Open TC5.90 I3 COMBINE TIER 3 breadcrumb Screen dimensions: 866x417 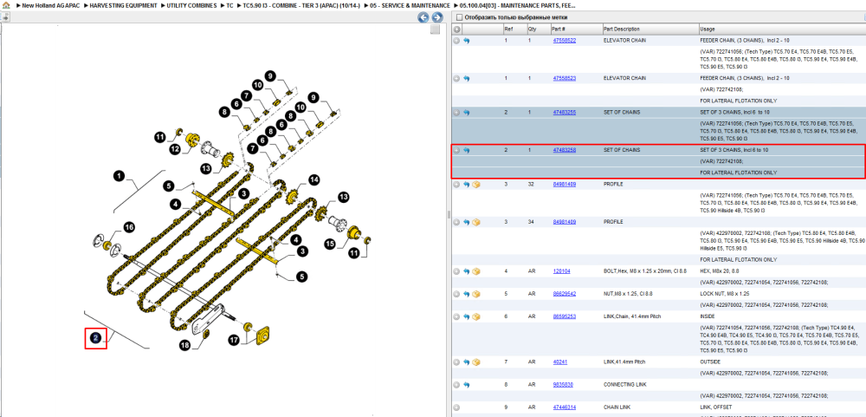coord(301,5)
